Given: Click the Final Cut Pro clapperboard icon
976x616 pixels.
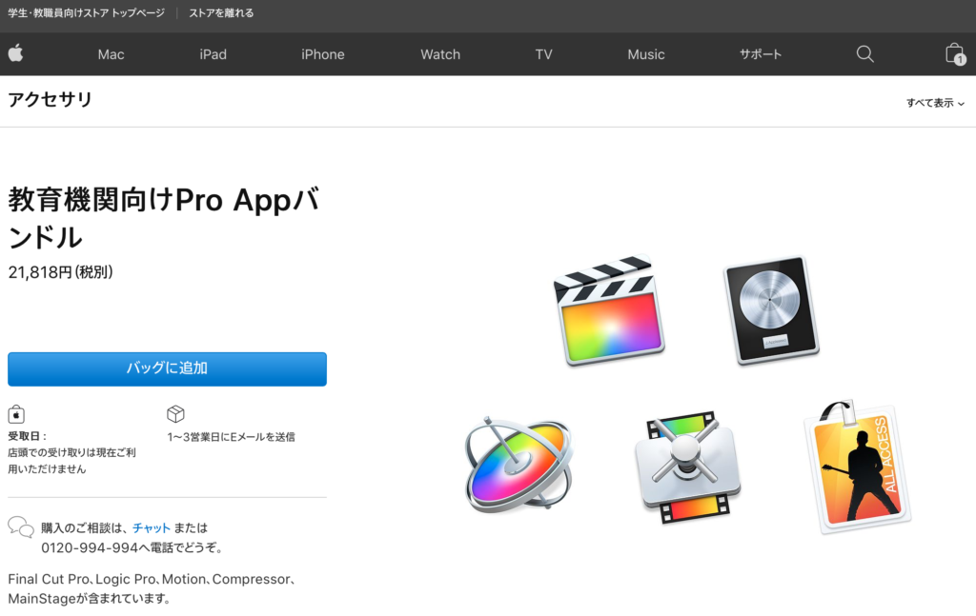Looking at the screenshot, I should click(609, 309).
